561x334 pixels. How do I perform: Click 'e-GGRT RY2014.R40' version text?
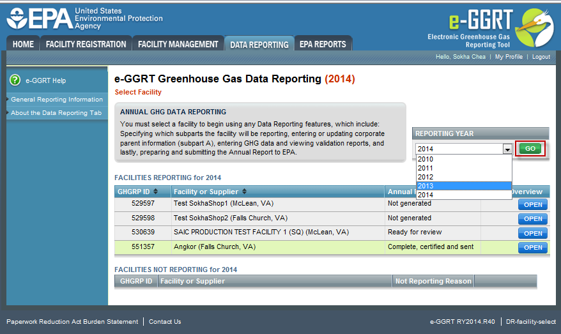pyautogui.click(x=462, y=321)
